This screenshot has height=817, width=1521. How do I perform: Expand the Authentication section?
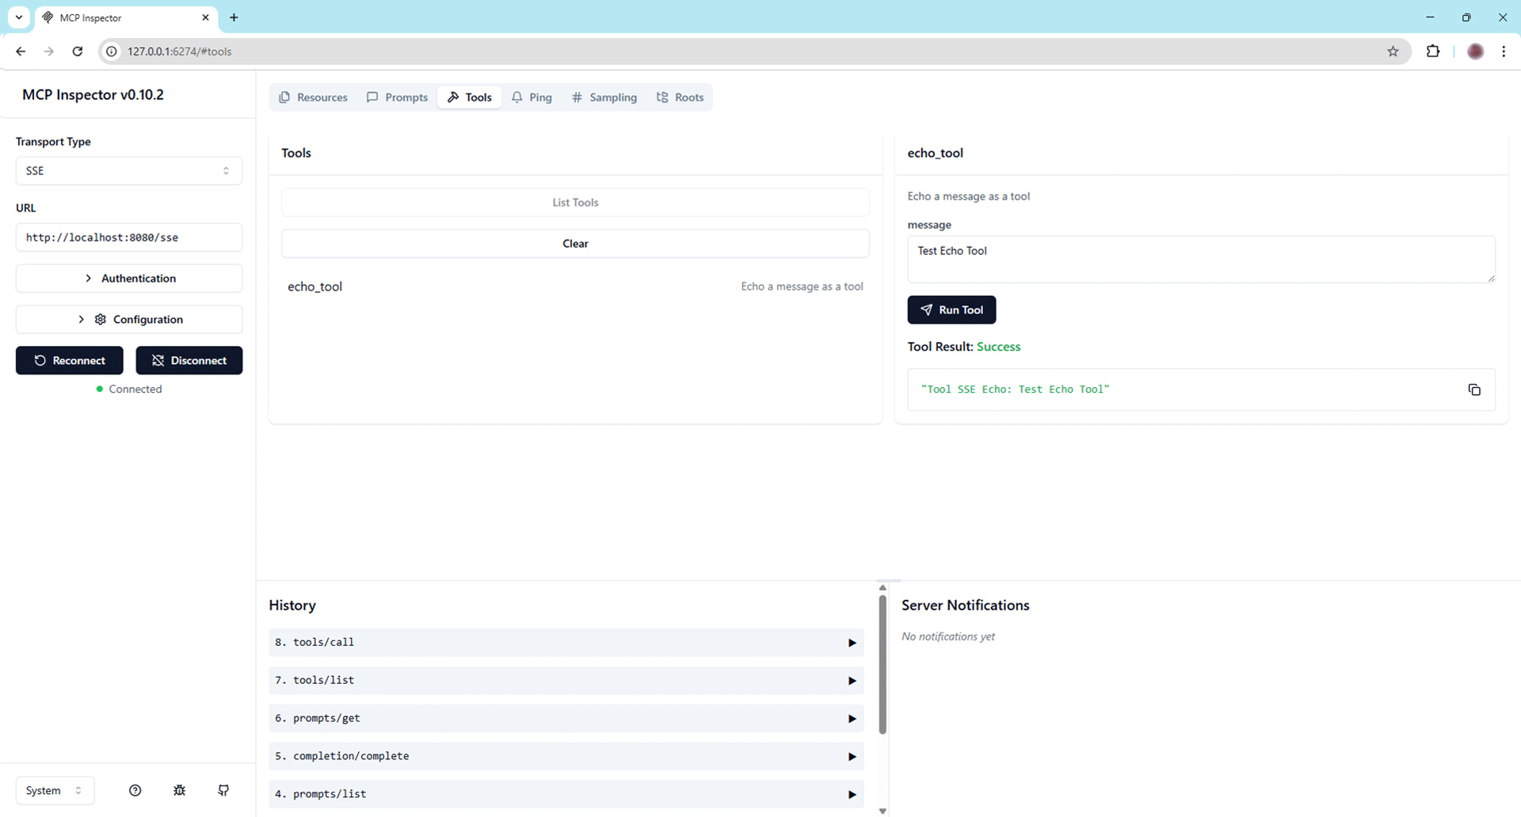pyautogui.click(x=129, y=279)
